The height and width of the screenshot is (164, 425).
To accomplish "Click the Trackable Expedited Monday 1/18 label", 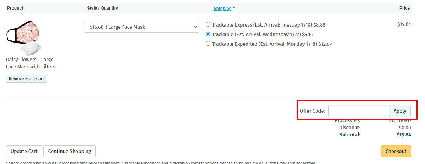I will [272, 44].
